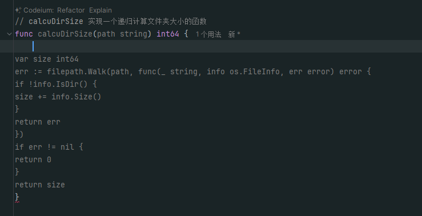Click the "return 0" statement
Image resolution: width=422 pixels, height=216 pixels.
click(33, 159)
